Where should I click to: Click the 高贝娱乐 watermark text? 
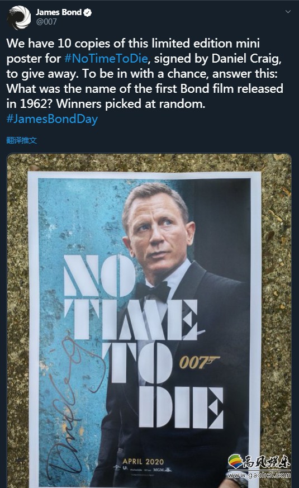coord(268,461)
